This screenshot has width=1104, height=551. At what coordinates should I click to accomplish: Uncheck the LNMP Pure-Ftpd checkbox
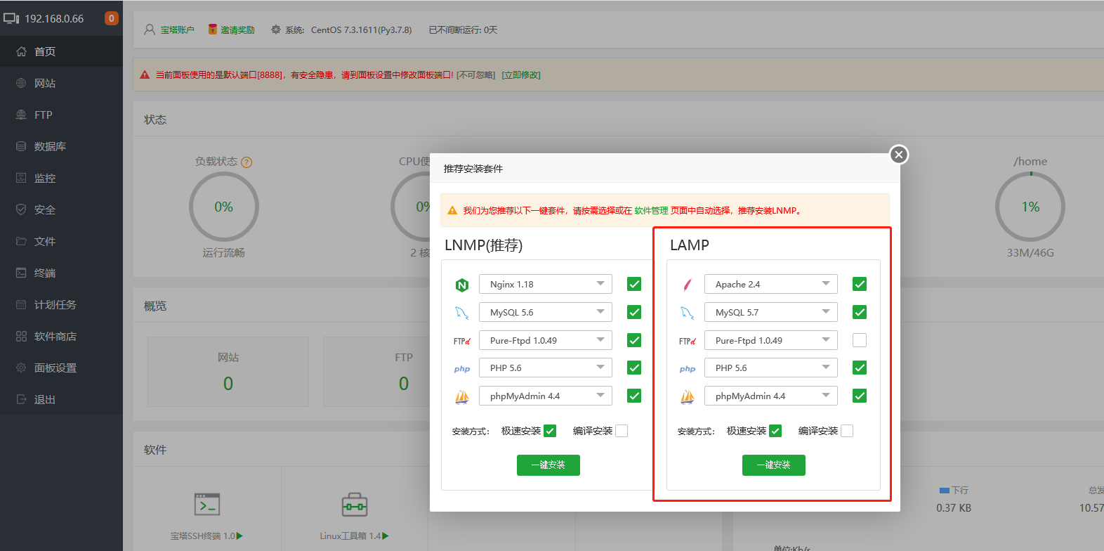click(634, 340)
